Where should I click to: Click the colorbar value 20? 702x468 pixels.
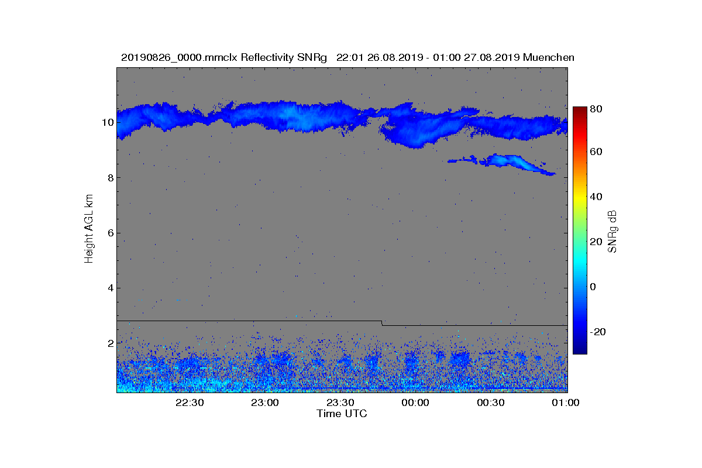597,242
